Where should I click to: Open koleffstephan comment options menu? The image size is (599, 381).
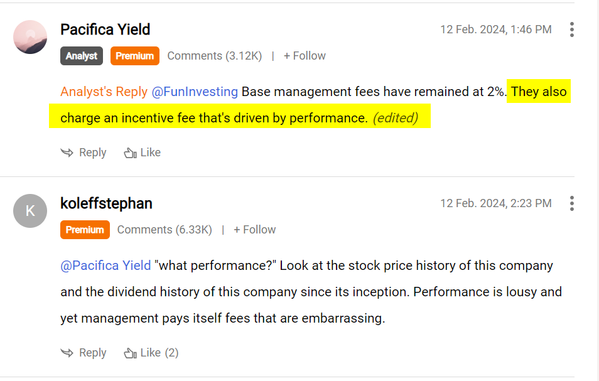coord(571,203)
